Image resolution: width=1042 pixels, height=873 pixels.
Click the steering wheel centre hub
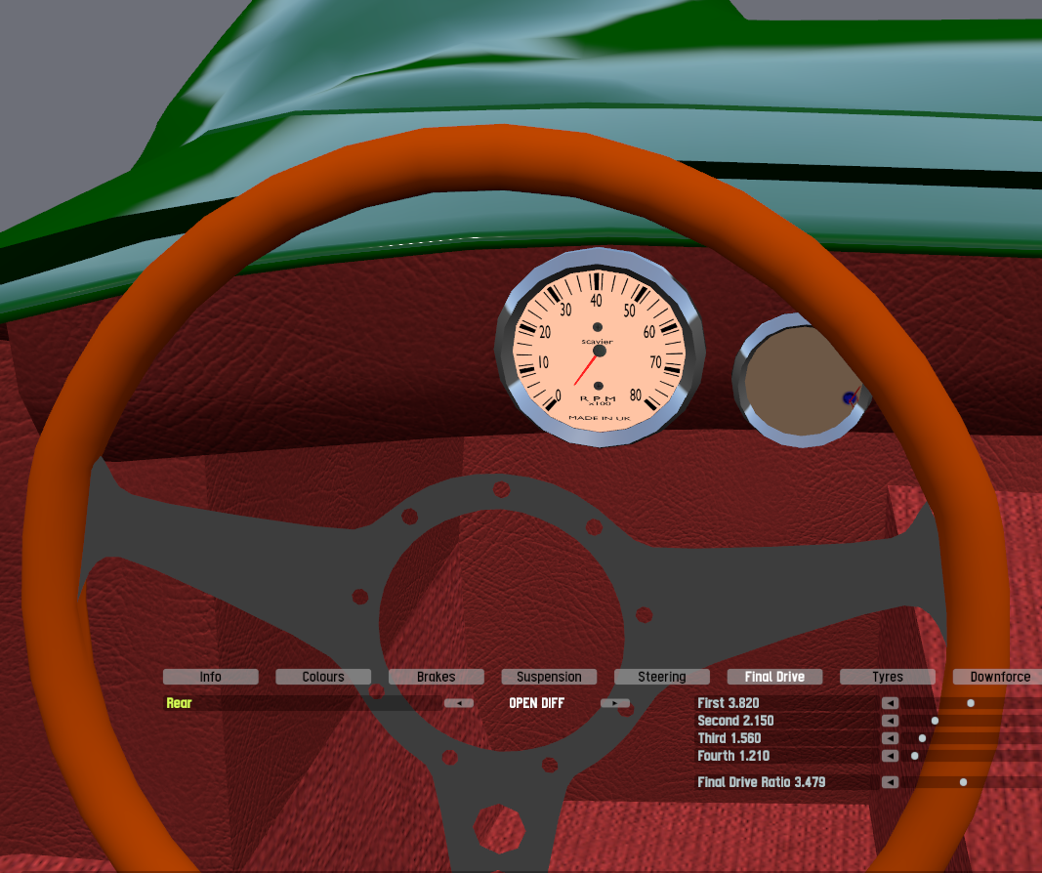click(x=502, y=630)
